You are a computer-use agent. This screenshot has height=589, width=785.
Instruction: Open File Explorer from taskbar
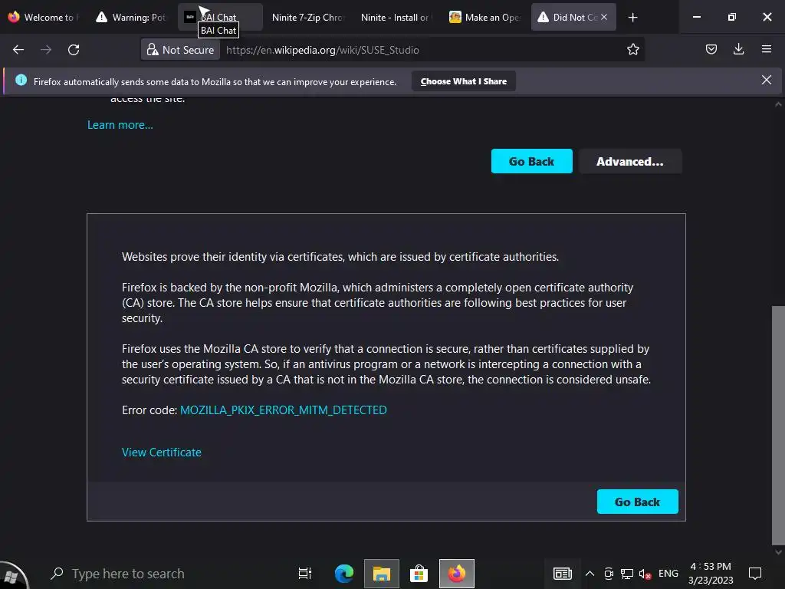pyautogui.click(x=382, y=574)
